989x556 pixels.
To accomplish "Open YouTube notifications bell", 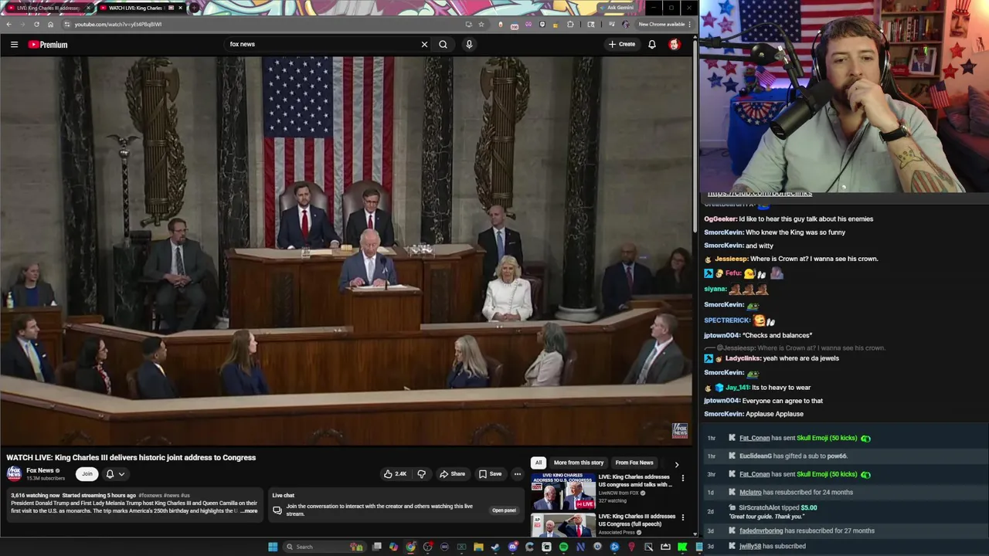I will point(652,44).
